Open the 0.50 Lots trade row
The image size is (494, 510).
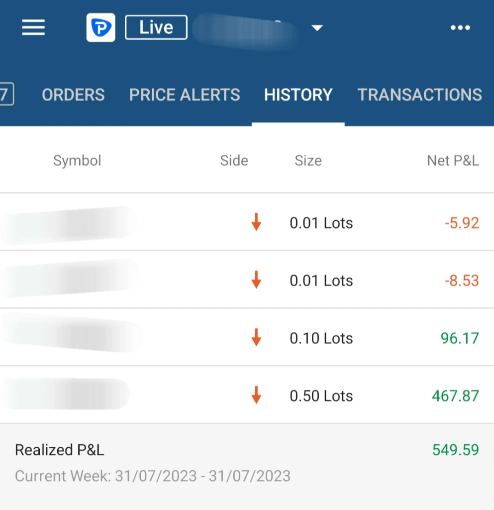click(247, 395)
